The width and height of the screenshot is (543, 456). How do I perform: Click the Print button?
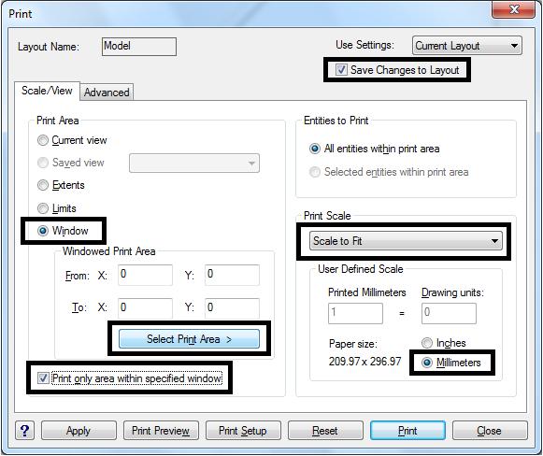[407, 431]
